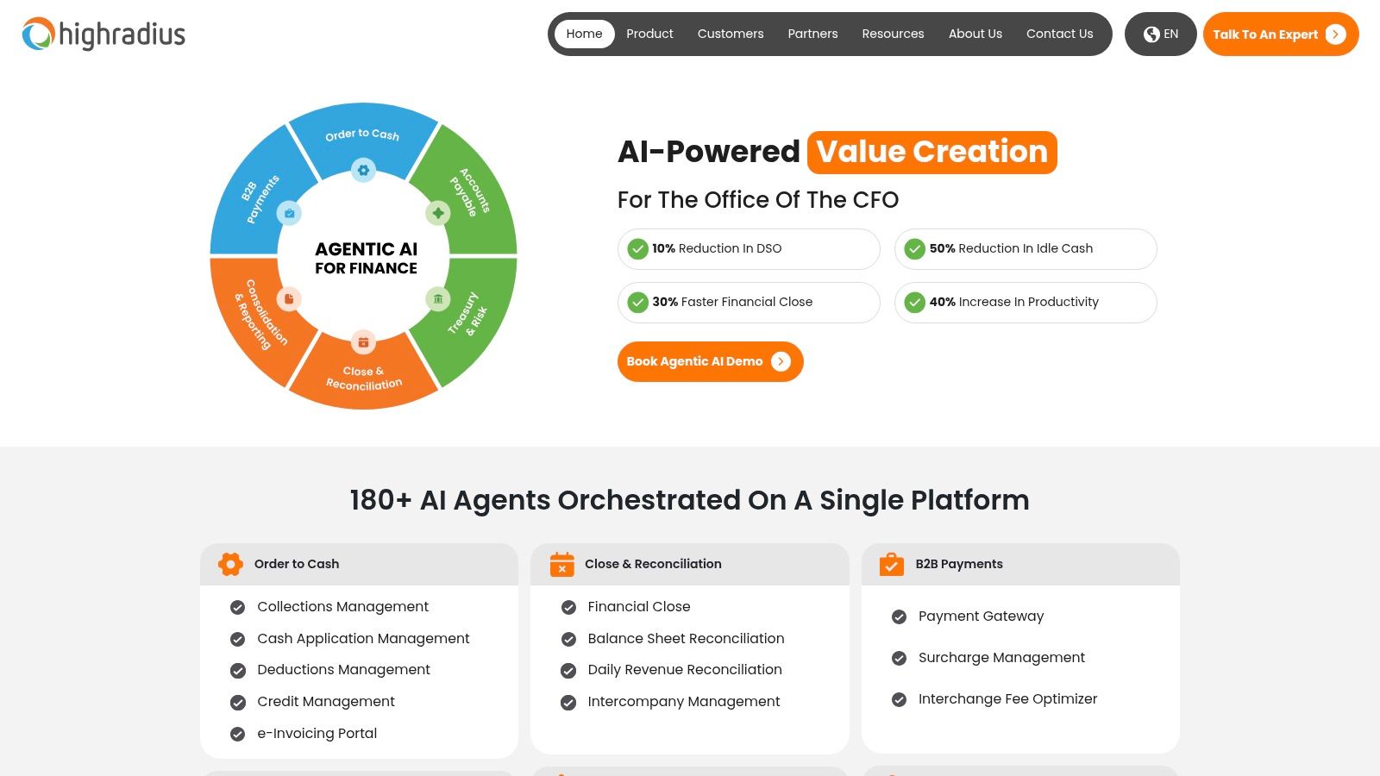Viewport: 1380px width, 776px height.
Task: Click the green check beside 30% Faster Financial Close
Action: pyautogui.click(x=637, y=303)
